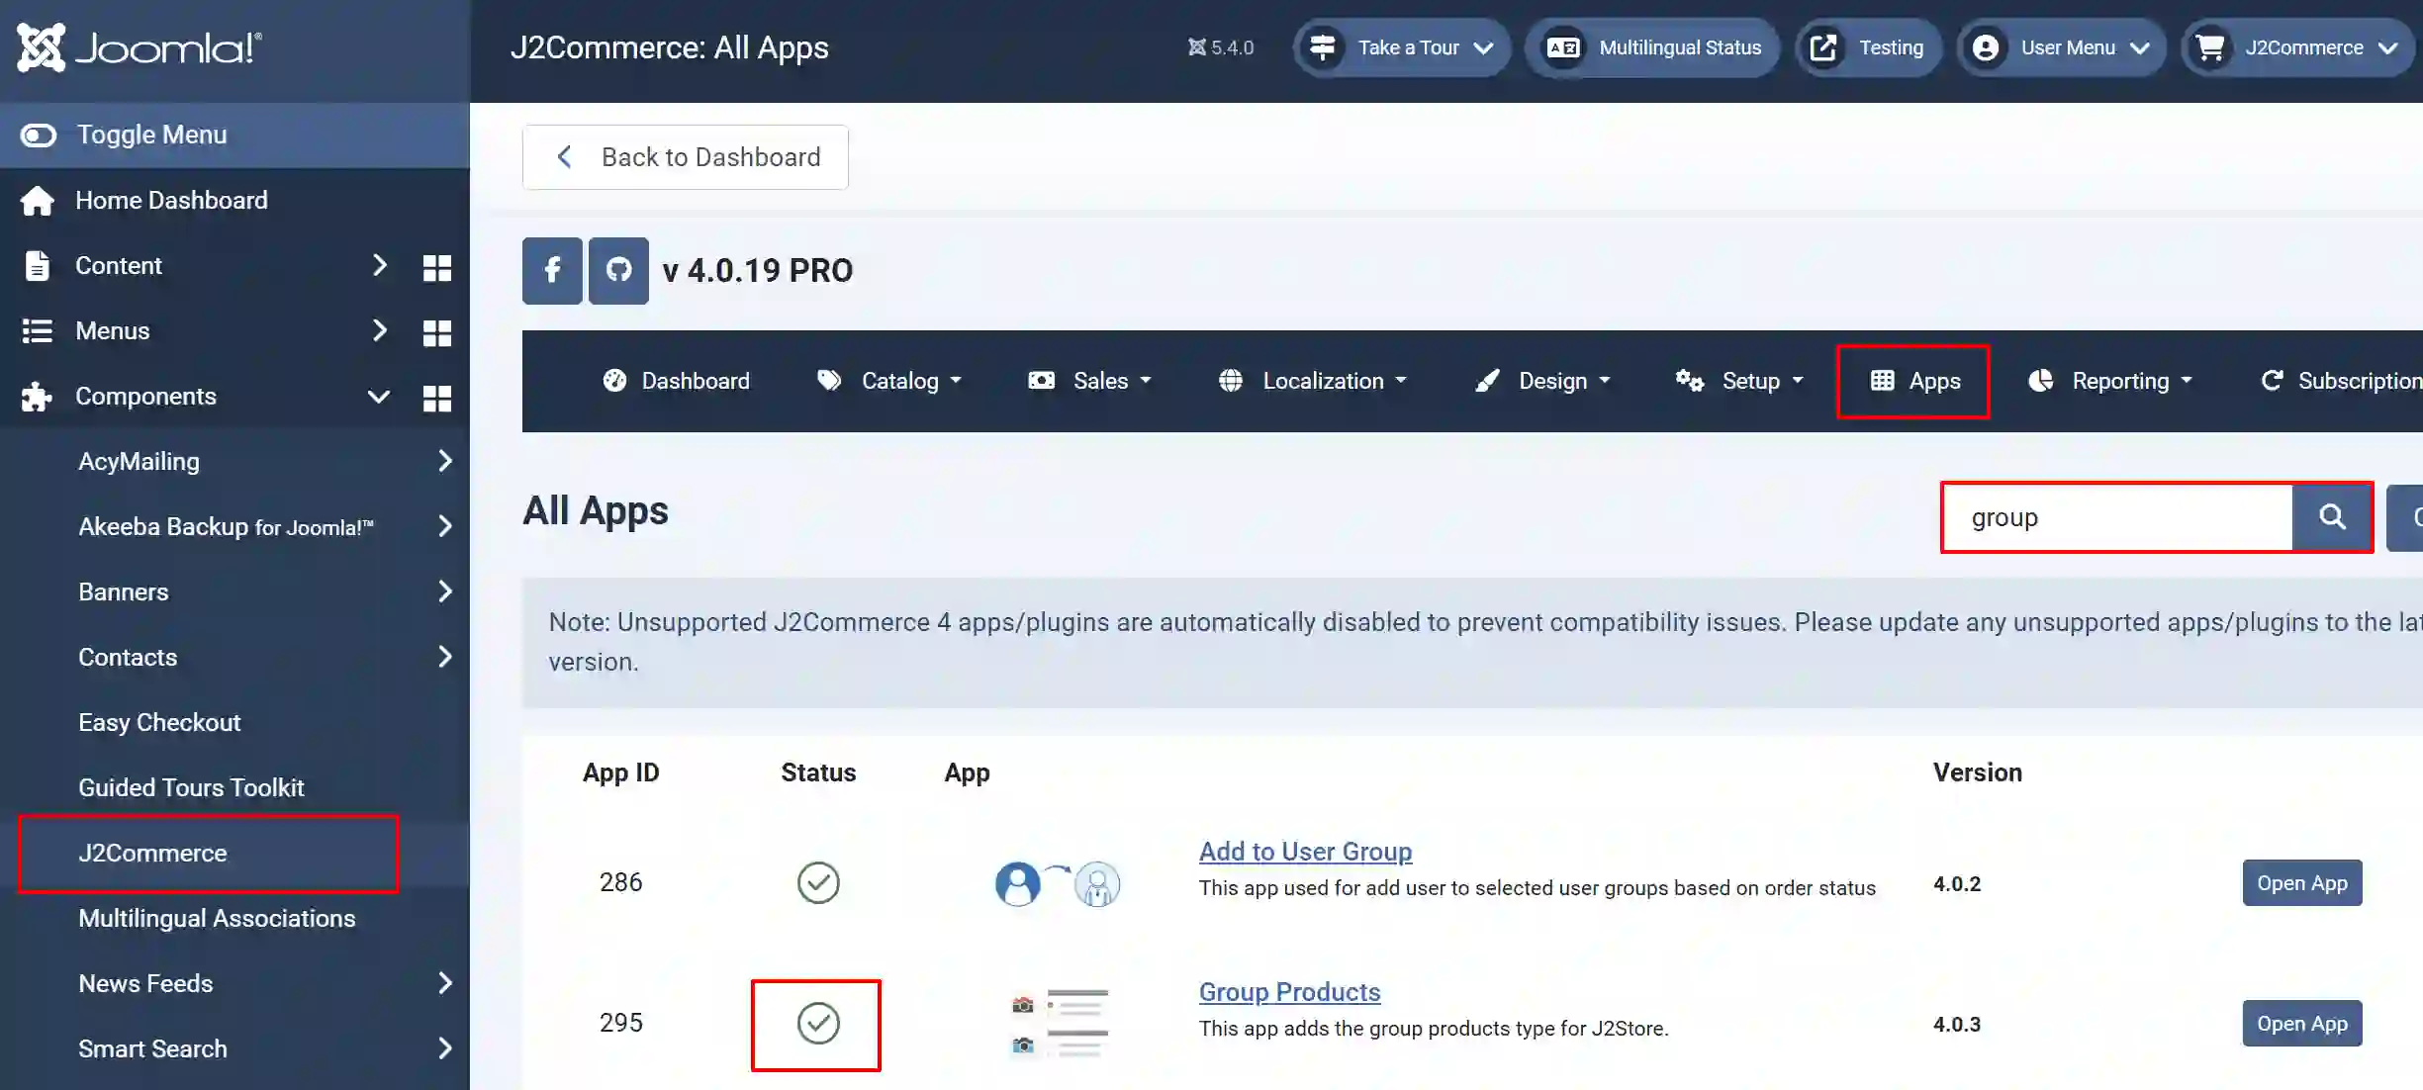Screen dimensions: 2423x1090
Task: Open Group Products link
Action: point(1289,992)
